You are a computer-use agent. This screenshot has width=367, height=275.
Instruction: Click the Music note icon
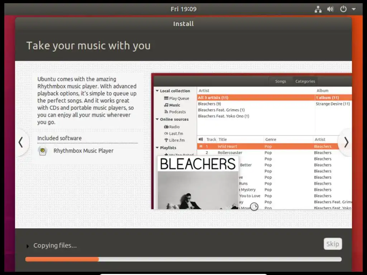click(x=166, y=105)
